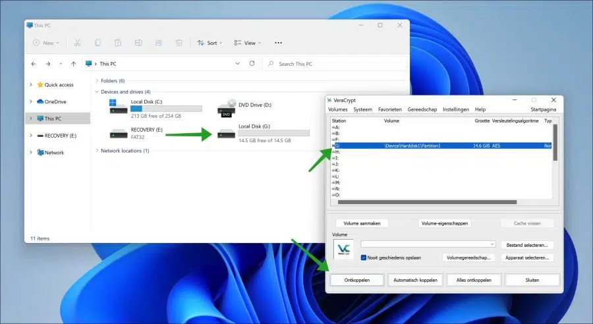
Task: Open recent locations chevron beside forward arrow
Action: 61,64
